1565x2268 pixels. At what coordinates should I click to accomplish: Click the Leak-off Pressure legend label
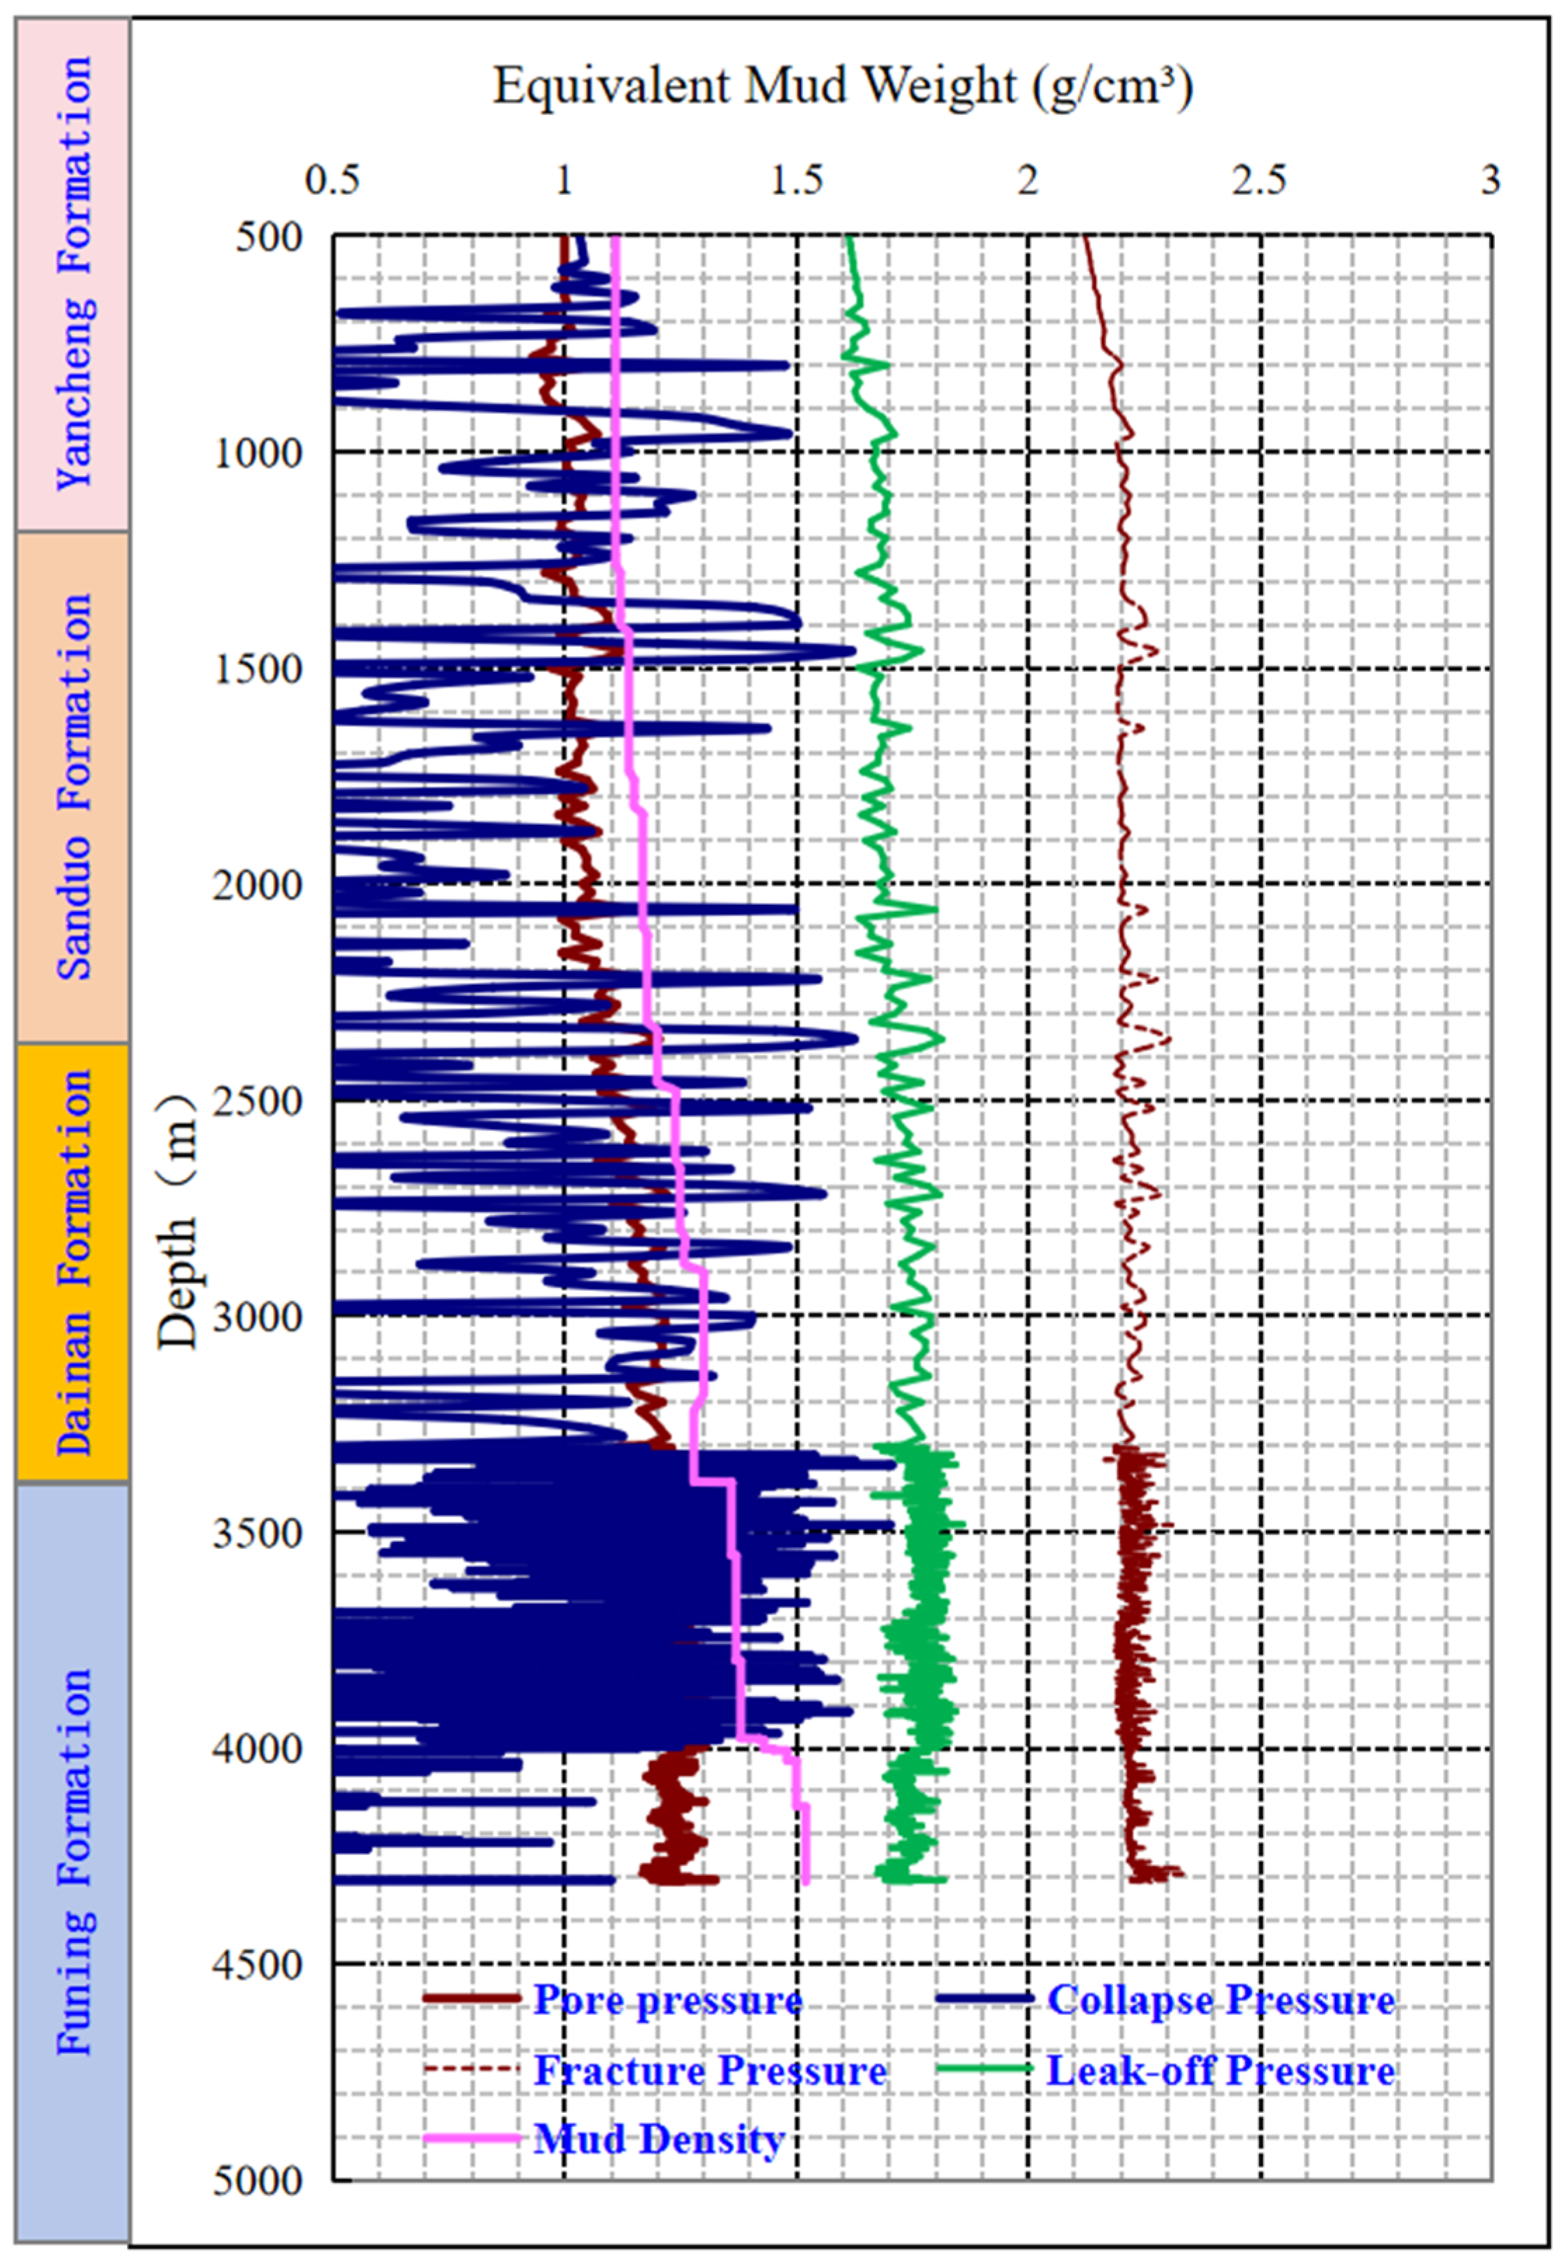click(1221, 2070)
